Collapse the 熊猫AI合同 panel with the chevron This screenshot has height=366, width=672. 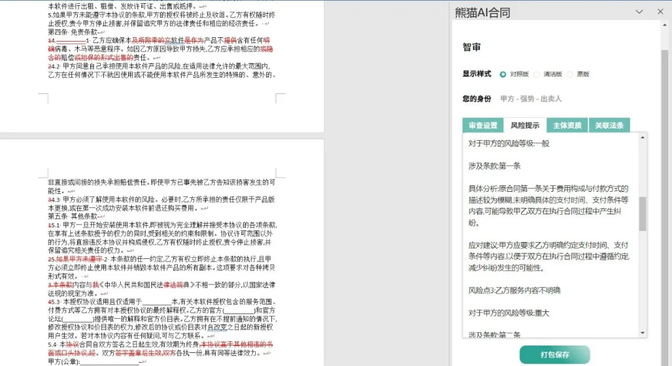pos(639,11)
